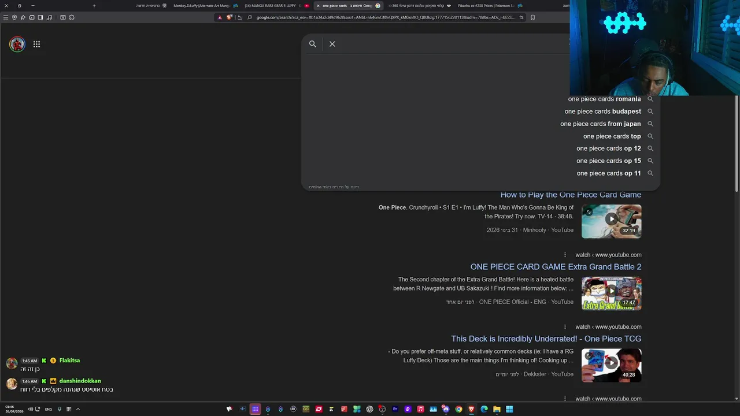Screen dimensions: 740x416
Task: Open Chrome from the taskbar
Action: point(459,409)
